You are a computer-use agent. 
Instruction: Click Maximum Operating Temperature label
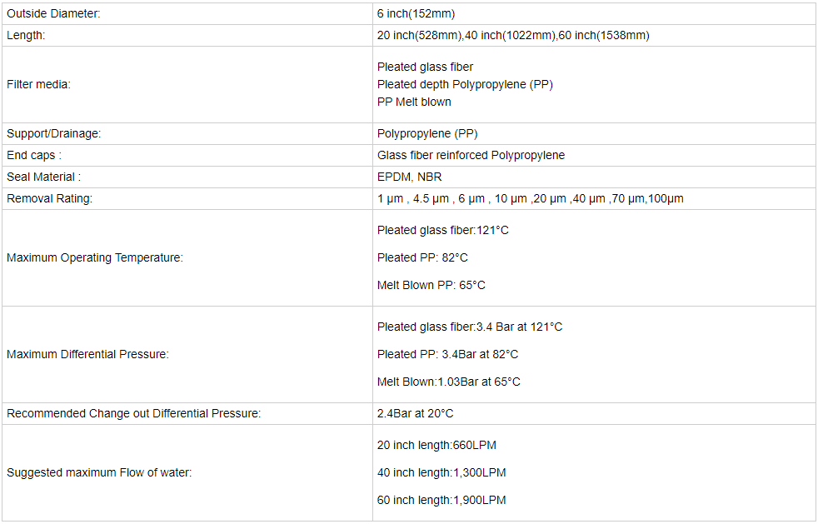(94, 257)
